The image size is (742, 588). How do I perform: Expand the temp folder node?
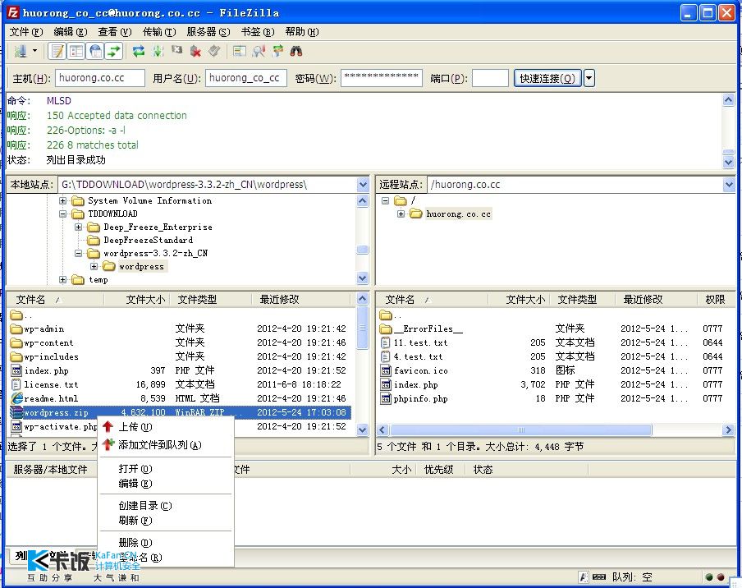click(63, 280)
